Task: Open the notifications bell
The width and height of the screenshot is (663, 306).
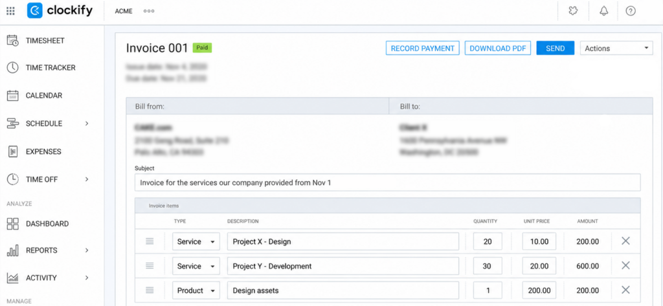Action: pos(604,11)
